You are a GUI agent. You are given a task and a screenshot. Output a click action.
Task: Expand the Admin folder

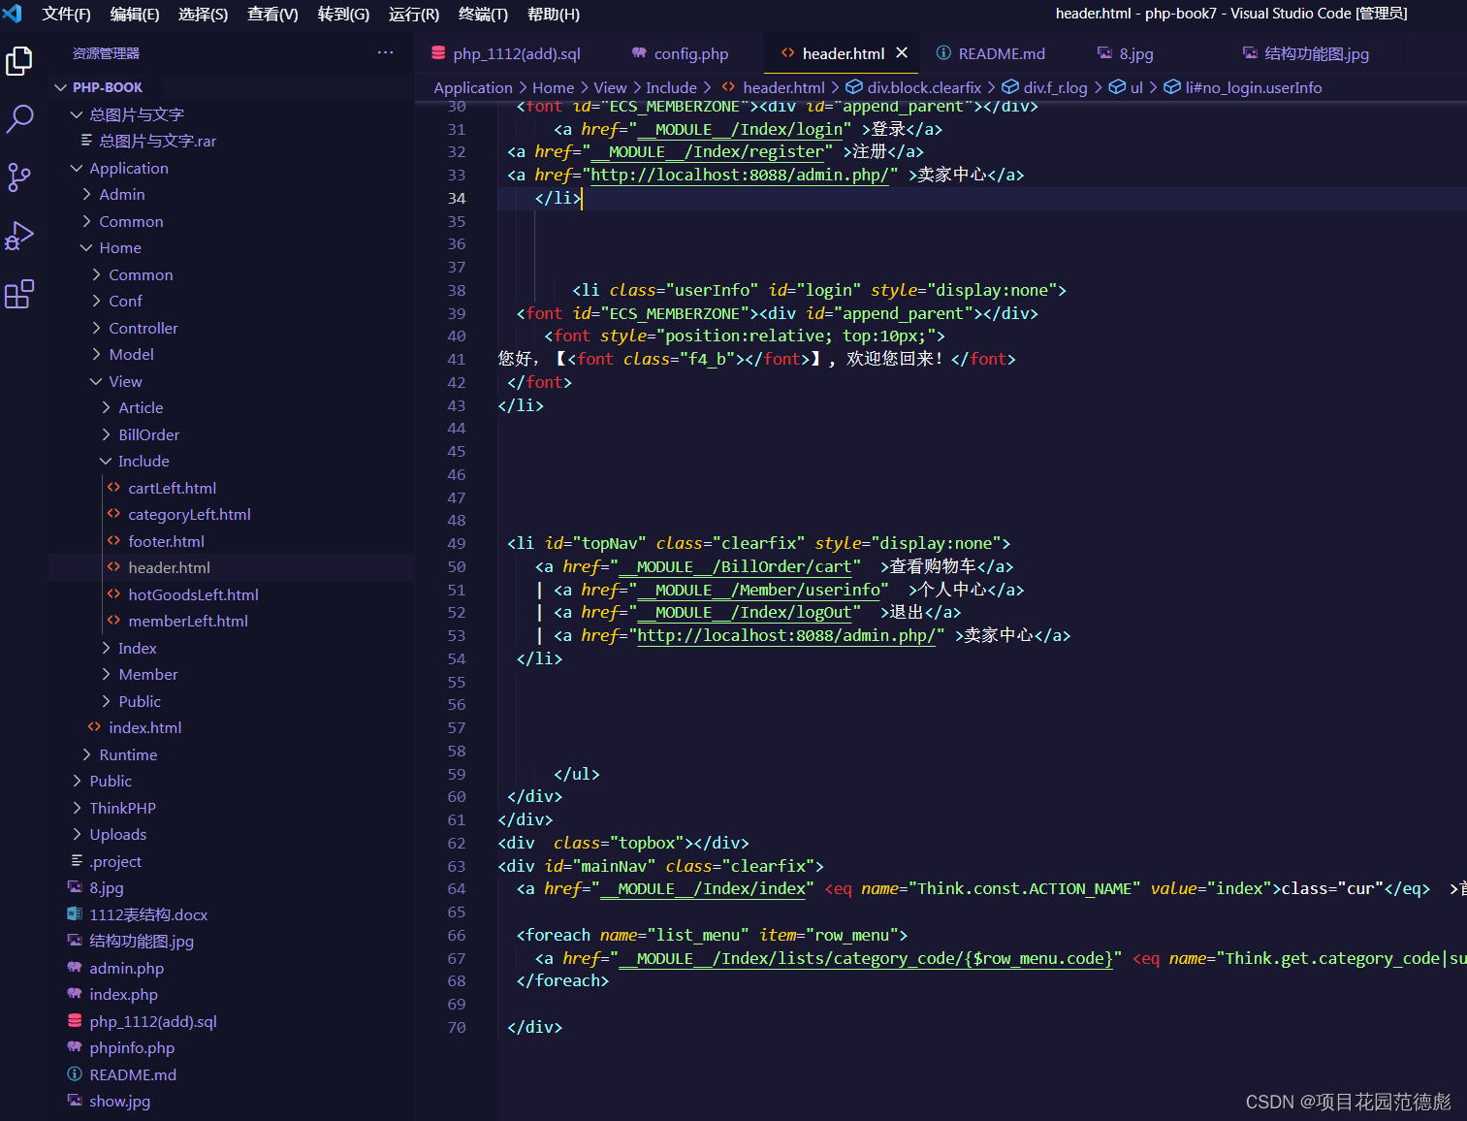point(86,194)
